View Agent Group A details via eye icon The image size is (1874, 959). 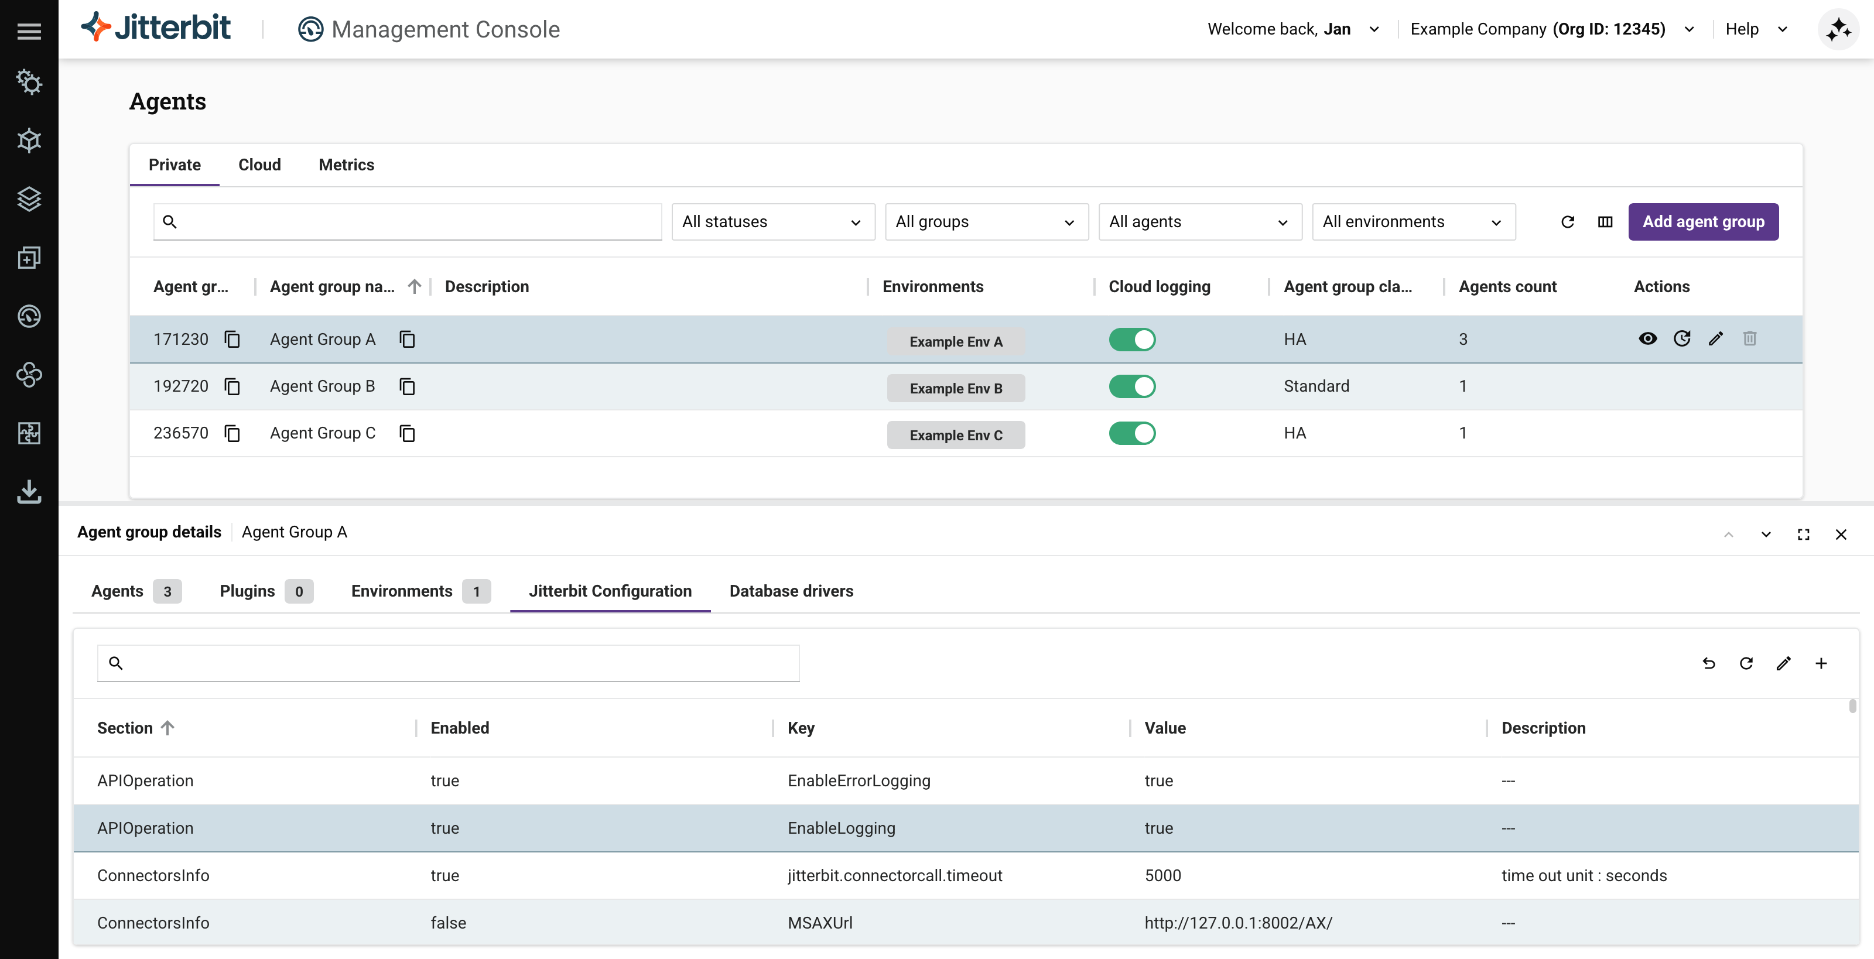click(x=1648, y=339)
